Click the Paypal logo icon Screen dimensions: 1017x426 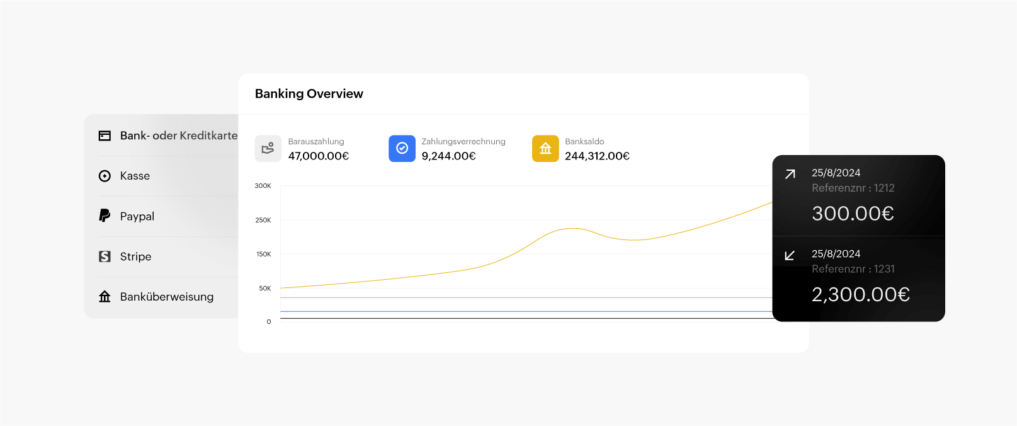click(105, 216)
